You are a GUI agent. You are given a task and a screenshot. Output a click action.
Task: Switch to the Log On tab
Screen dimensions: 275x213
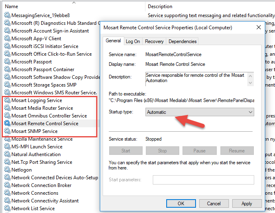[133, 41]
